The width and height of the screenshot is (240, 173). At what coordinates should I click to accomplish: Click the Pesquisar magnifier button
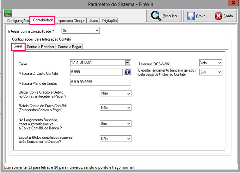pos(164,16)
